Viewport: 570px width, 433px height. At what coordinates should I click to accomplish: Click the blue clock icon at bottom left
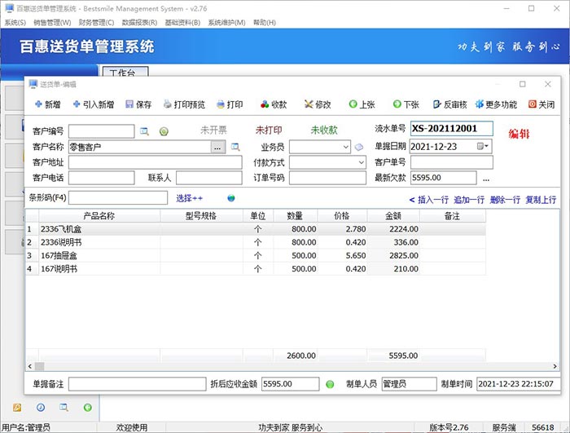click(x=41, y=408)
